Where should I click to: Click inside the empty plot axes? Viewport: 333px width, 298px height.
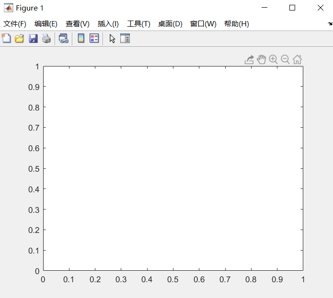(173, 168)
